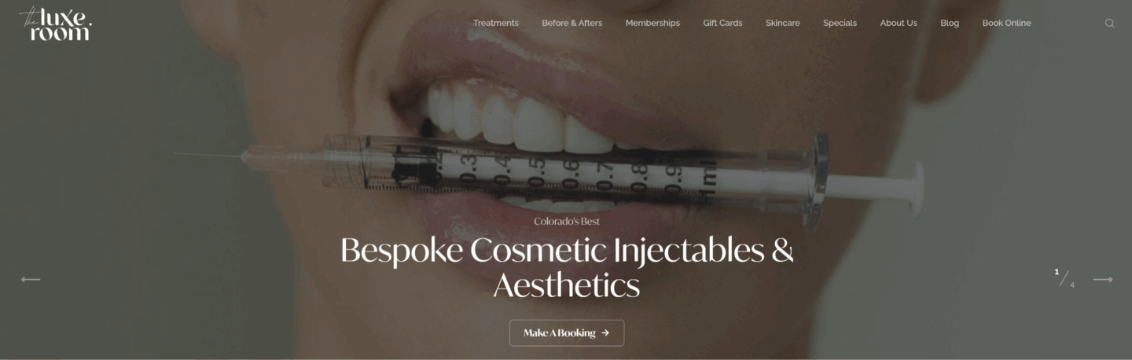View the Specials page

840,23
